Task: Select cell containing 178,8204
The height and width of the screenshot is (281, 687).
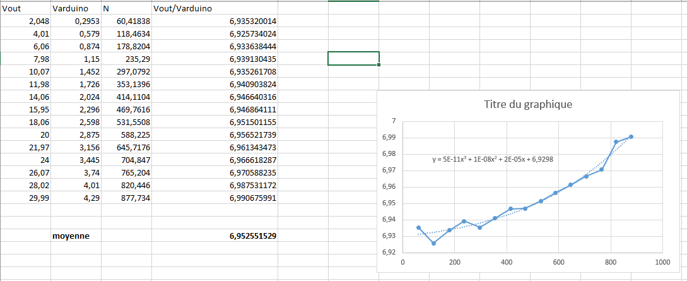Action: 126,46
